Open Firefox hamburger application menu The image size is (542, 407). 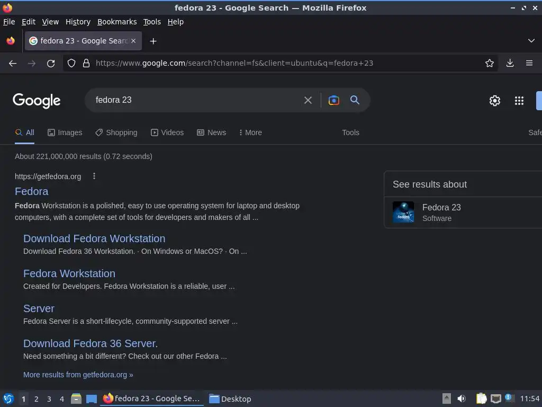[x=529, y=63]
